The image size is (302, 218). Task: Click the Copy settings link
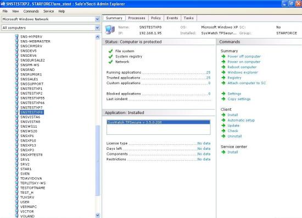[x=239, y=99]
